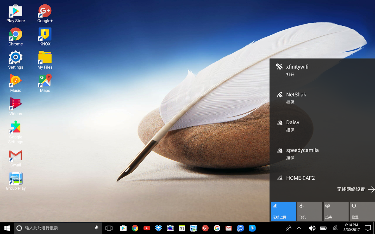Click the Task View taskbar icon
The image size is (375, 234).
[109, 228]
